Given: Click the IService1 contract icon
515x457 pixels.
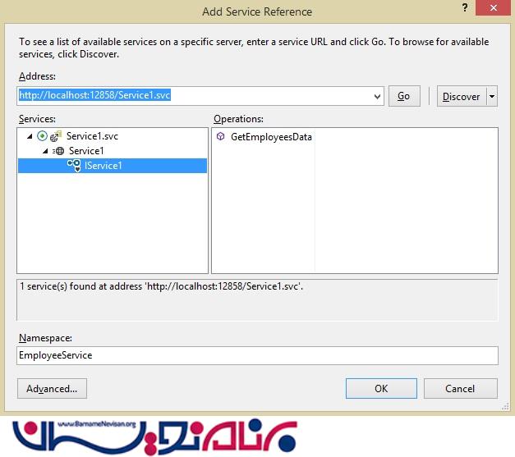Looking at the screenshot, I should 74,166.
